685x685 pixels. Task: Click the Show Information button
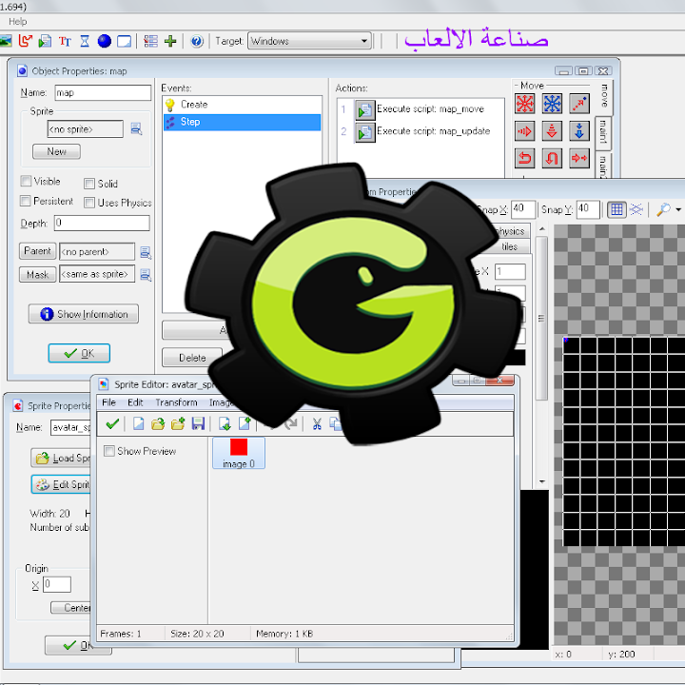84,314
